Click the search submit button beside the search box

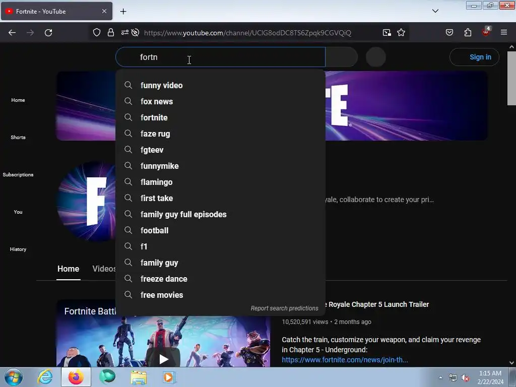coord(341,57)
